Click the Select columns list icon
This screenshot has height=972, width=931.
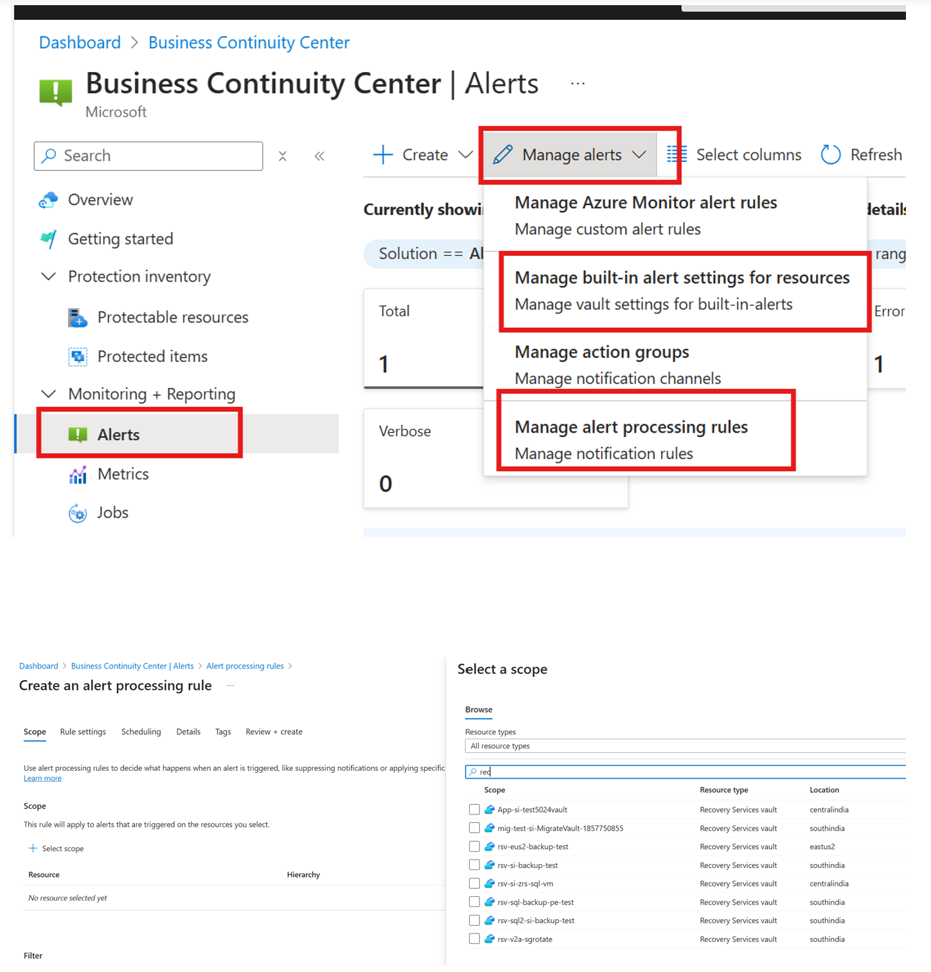coord(677,155)
